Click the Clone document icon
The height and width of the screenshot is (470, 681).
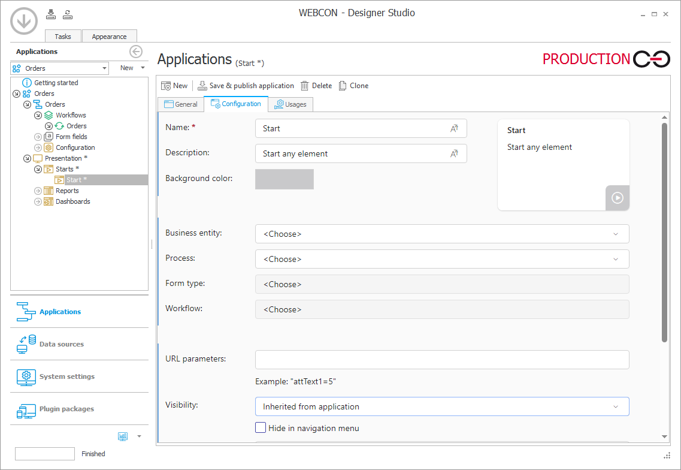[x=343, y=86]
